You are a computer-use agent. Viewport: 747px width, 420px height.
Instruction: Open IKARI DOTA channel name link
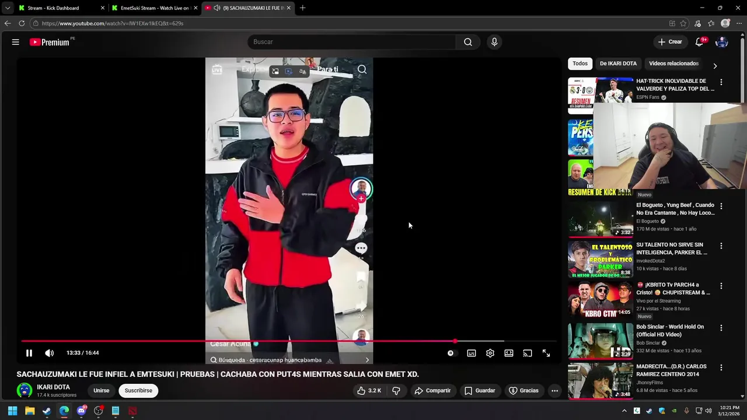pos(53,387)
